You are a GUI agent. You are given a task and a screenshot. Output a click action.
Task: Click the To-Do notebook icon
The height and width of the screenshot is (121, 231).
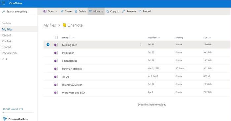click(x=56, y=76)
